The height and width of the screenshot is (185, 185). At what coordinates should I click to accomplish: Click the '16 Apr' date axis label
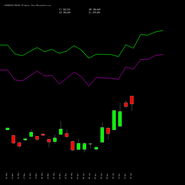(131, 176)
